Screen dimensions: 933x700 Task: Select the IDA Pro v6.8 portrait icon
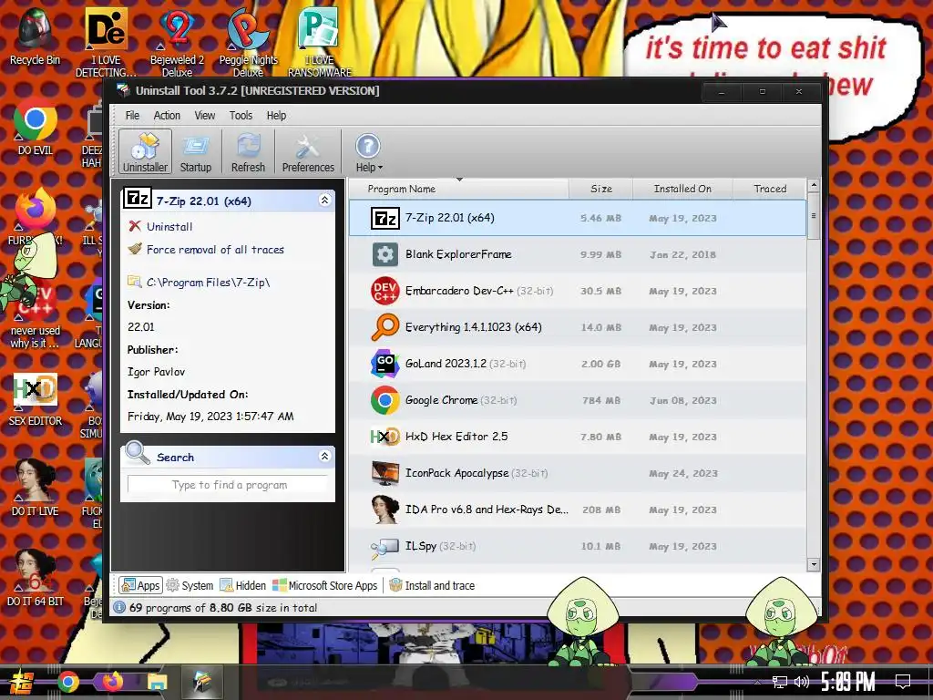(385, 510)
